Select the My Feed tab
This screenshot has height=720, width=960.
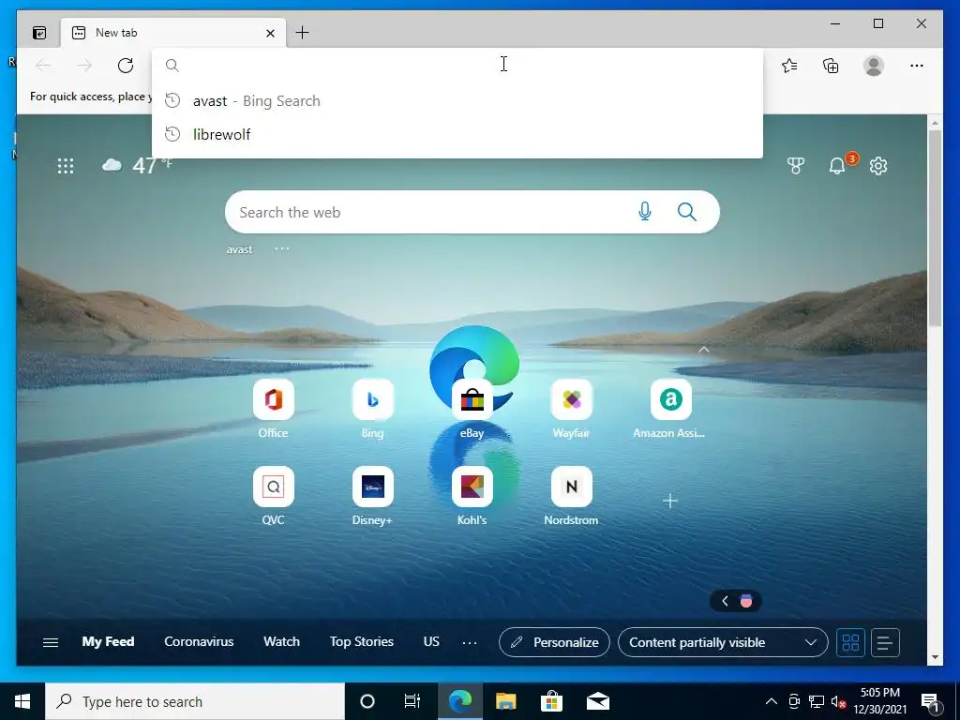click(x=108, y=641)
